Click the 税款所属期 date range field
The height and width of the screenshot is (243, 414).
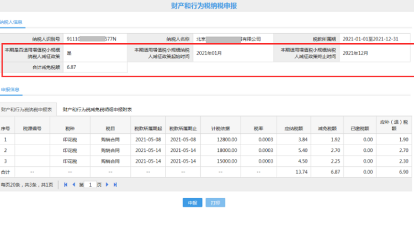coord(375,39)
